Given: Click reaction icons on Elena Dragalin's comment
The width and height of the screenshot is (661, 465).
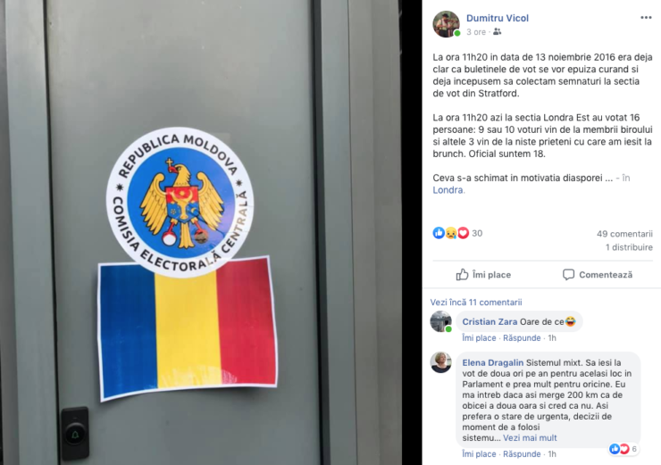Looking at the screenshot, I should (x=619, y=449).
